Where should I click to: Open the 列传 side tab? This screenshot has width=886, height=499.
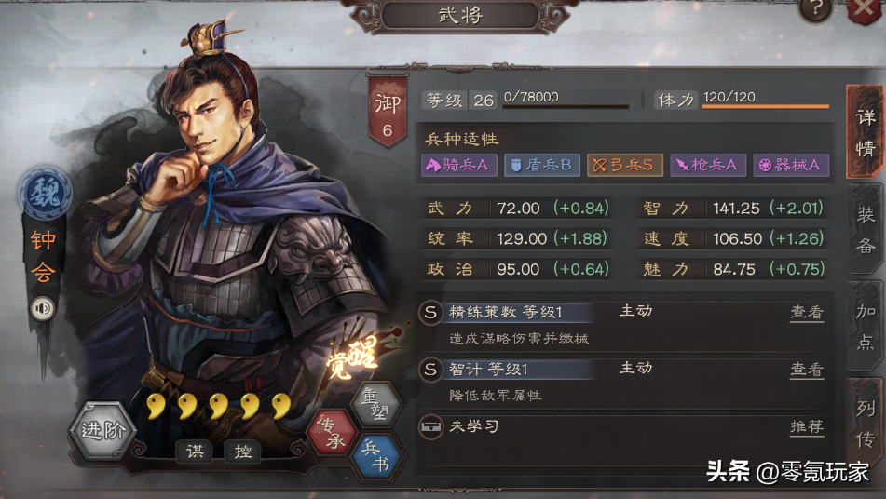866,424
